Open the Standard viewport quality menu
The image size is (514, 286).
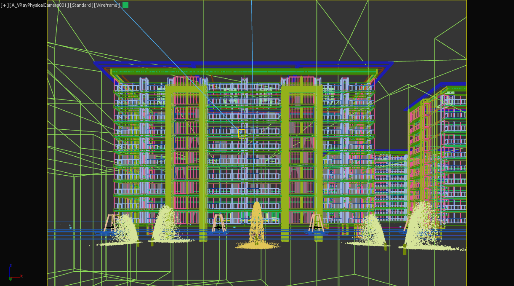(81, 5)
